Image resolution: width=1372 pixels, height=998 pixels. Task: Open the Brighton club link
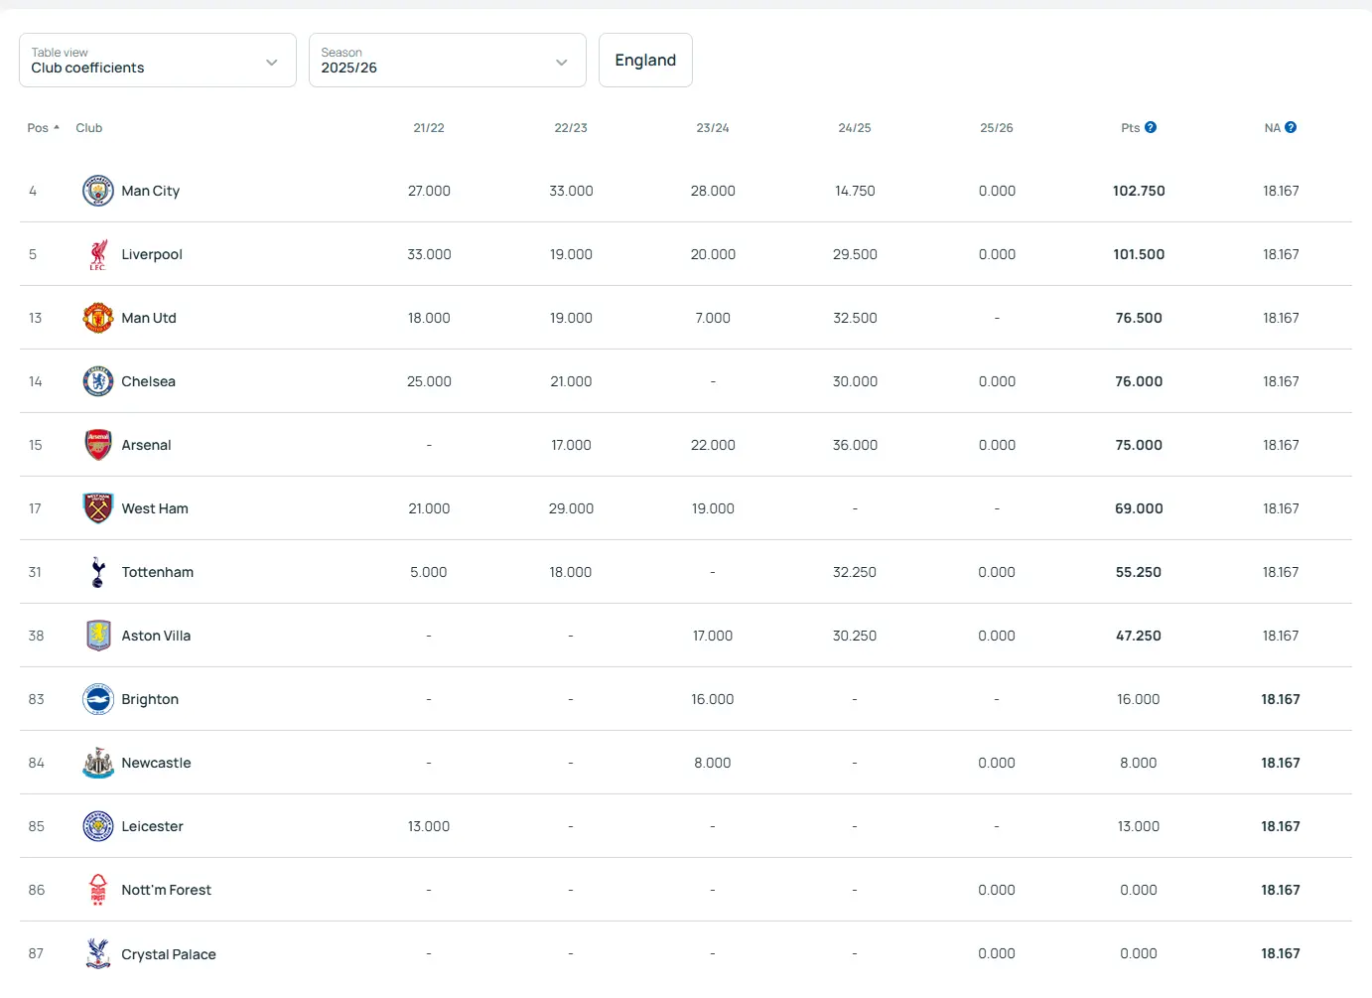click(150, 699)
